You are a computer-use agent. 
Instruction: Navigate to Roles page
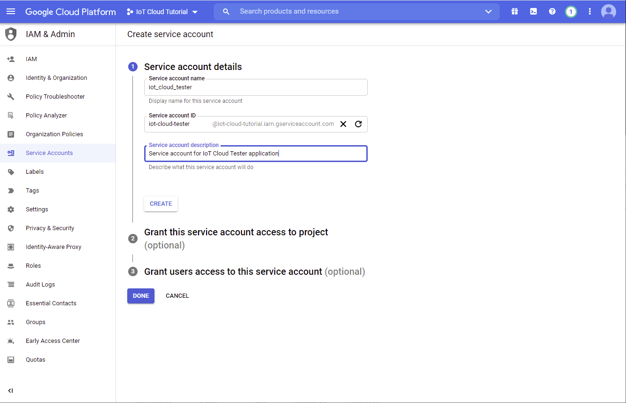pos(58,266)
